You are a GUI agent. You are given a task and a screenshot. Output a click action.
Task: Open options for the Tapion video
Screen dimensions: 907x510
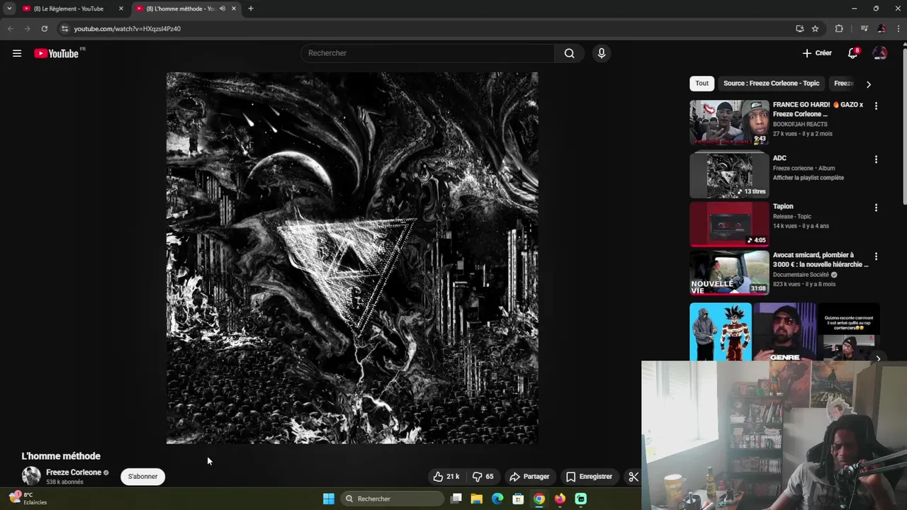coord(876,208)
